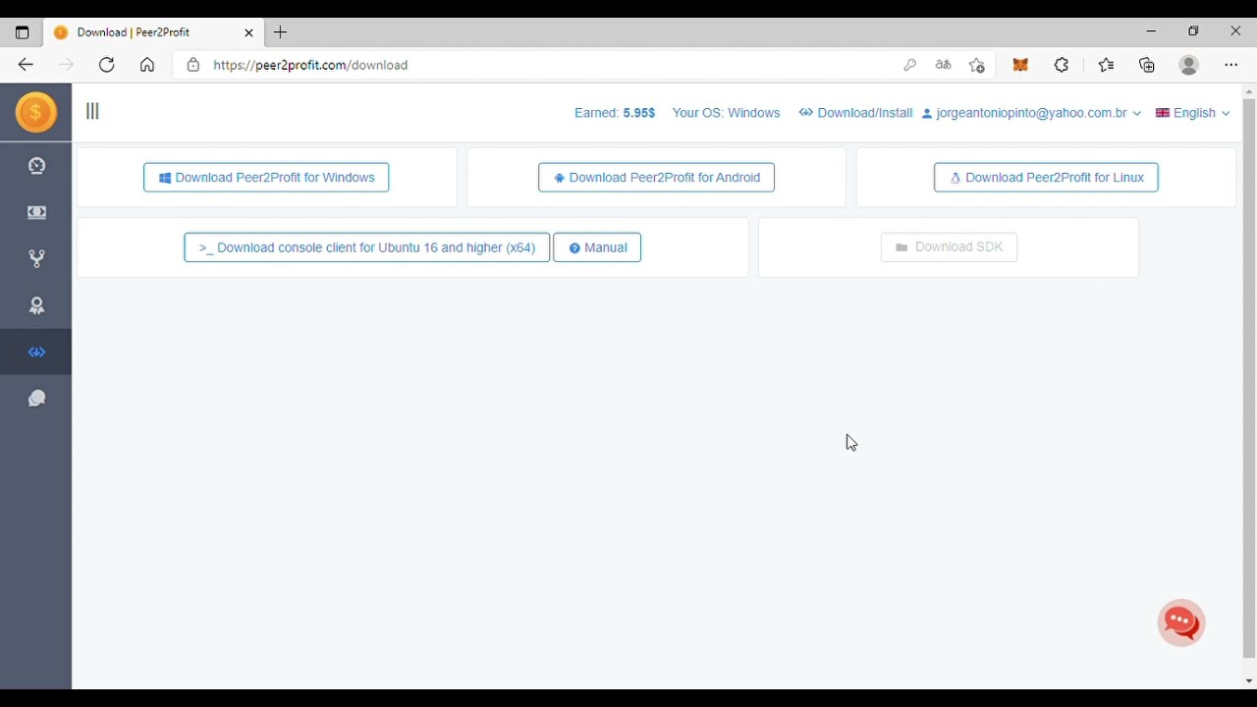The width and height of the screenshot is (1257, 707).
Task: Add this page to favorites
Action: tap(977, 65)
